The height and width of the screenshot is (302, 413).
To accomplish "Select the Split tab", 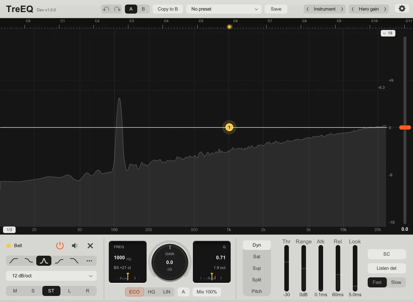I will (257, 280).
